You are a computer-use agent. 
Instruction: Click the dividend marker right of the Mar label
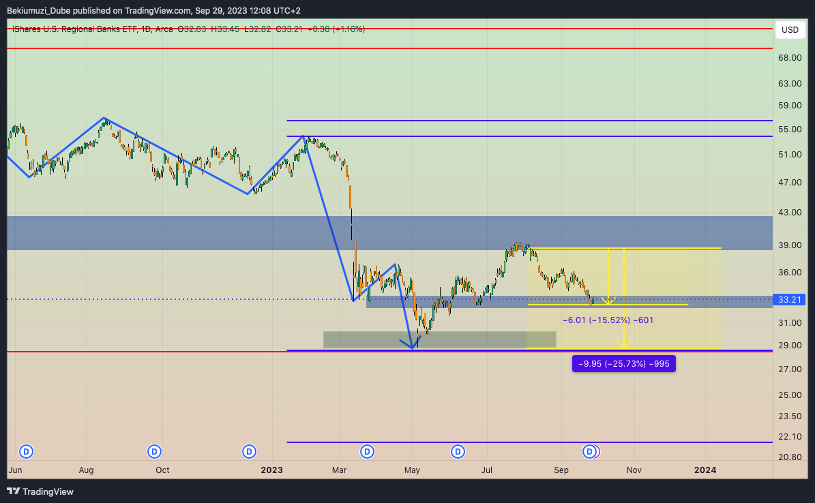pyautogui.click(x=367, y=452)
